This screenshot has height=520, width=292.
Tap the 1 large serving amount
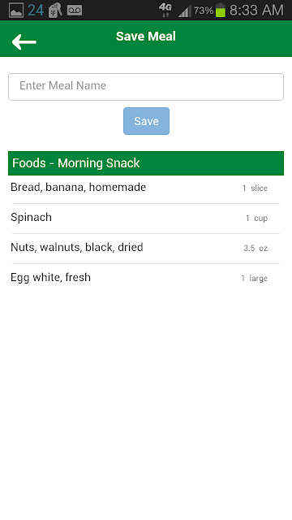pos(254,278)
